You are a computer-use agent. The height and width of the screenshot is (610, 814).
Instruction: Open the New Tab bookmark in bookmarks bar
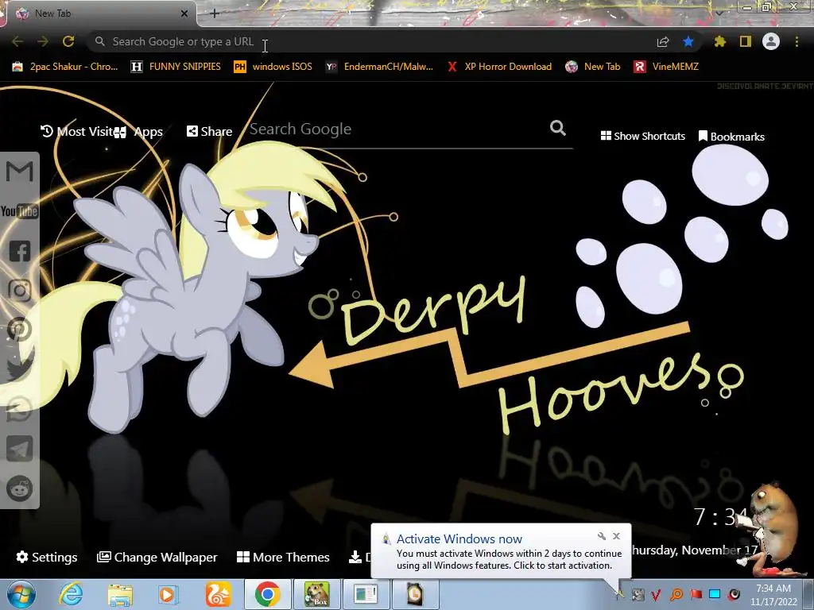(x=593, y=67)
